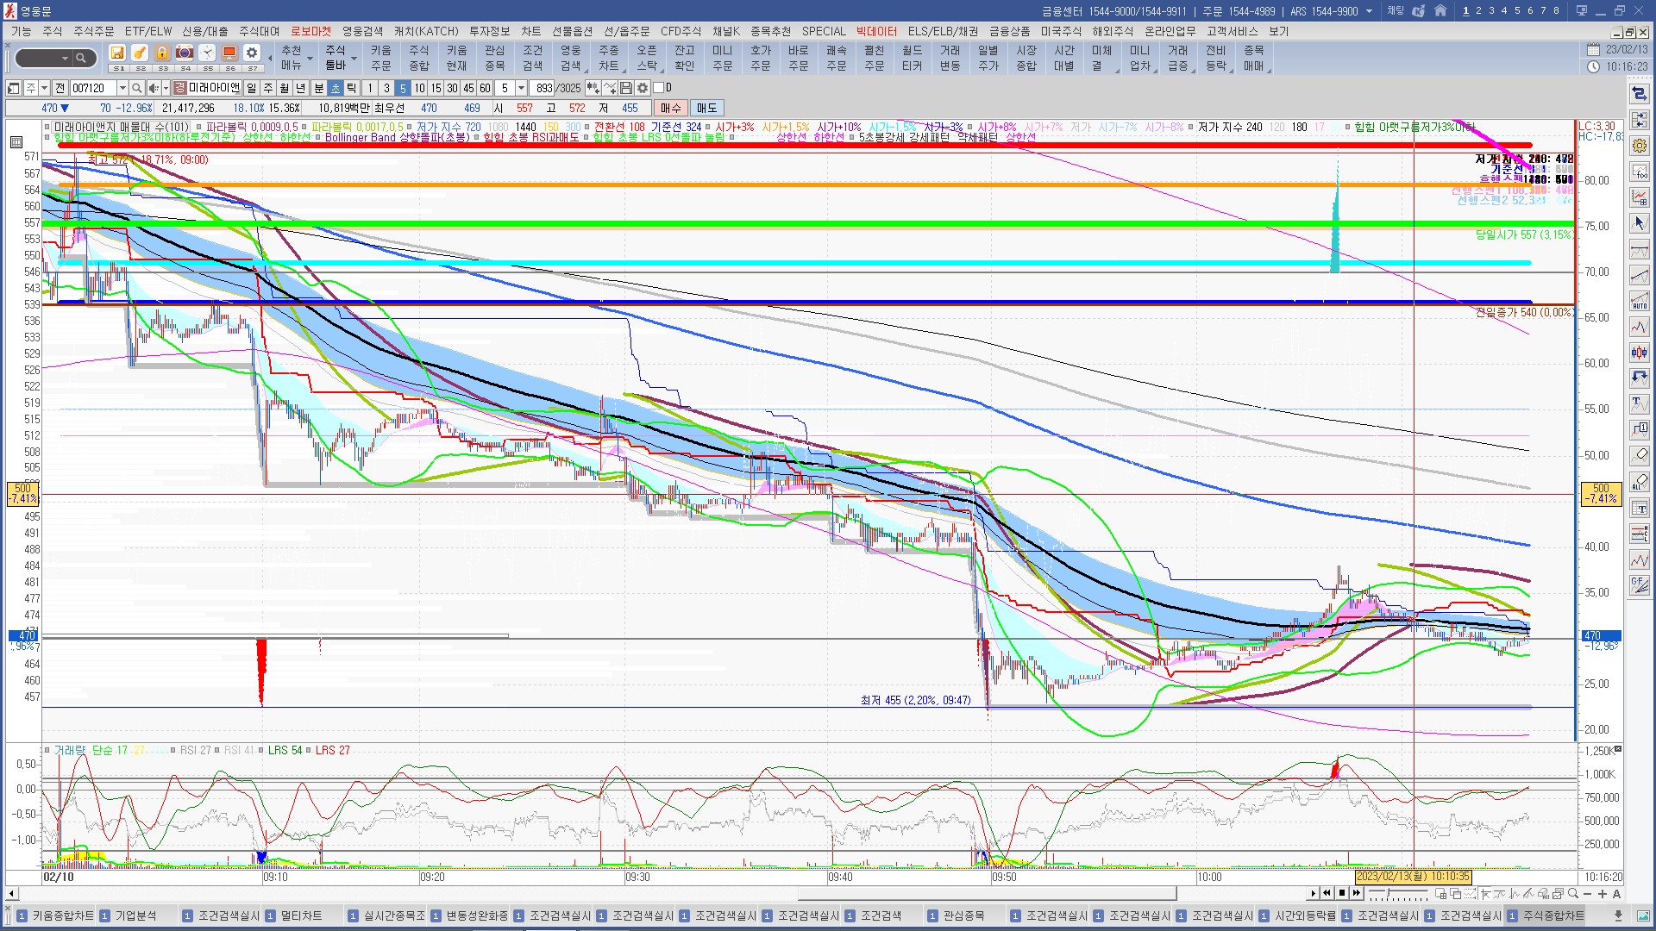Switch chart to 초 (seconds) period
1656x931 pixels.
336,88
